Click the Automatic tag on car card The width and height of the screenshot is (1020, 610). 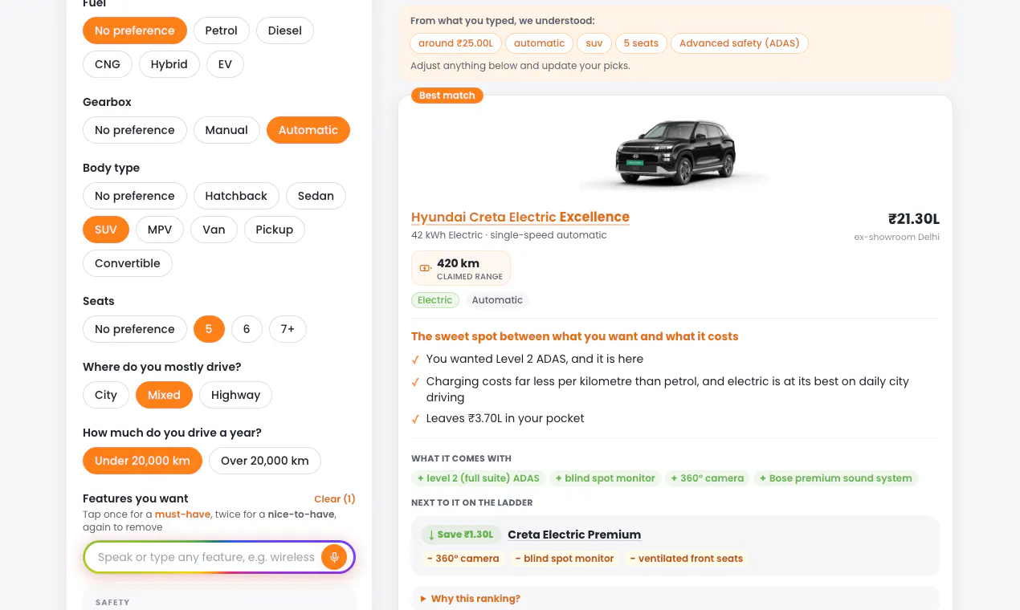(497, 300)
